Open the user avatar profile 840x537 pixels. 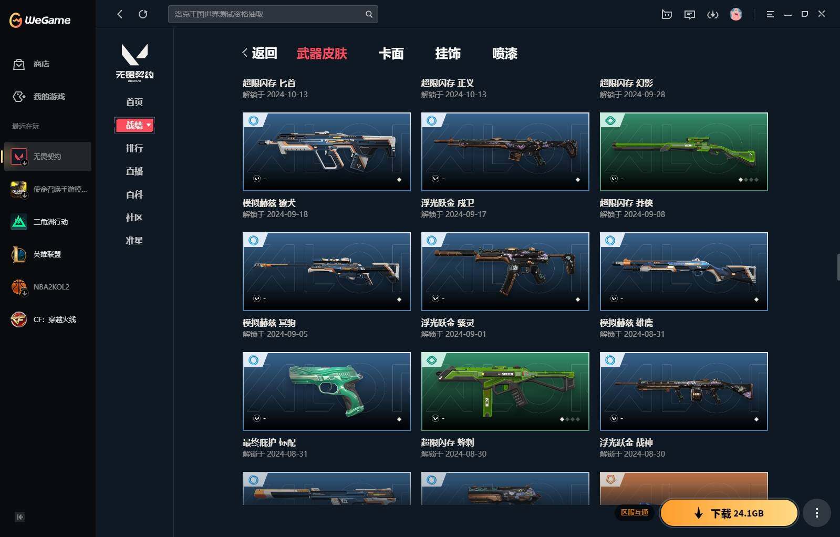[x=736, y=14]
